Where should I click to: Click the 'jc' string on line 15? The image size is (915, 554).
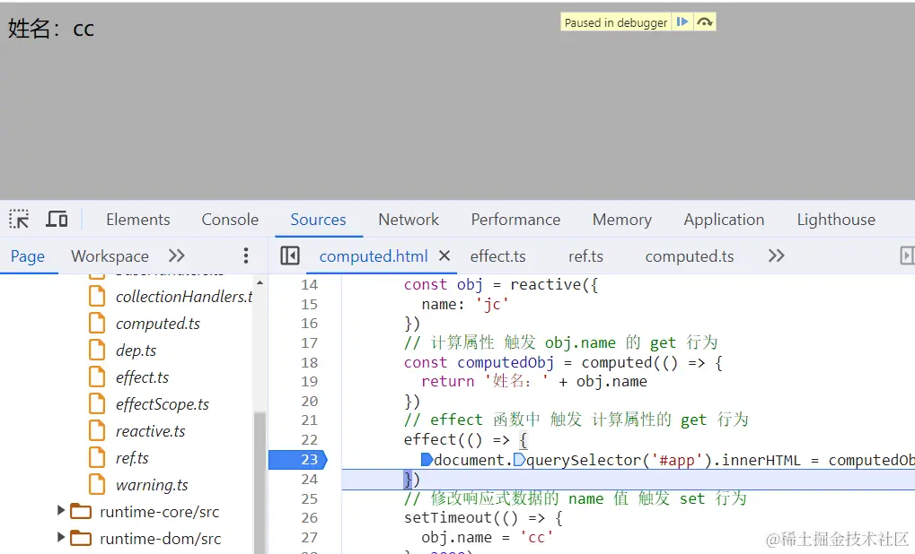coord(492,304)
